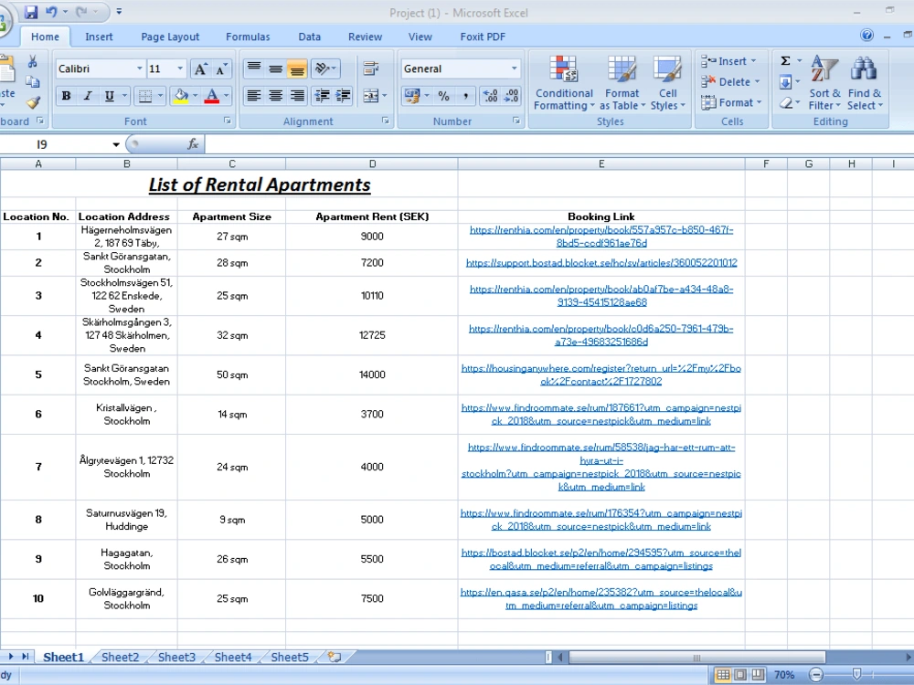Click the Fill down icon

pos(785,81)
